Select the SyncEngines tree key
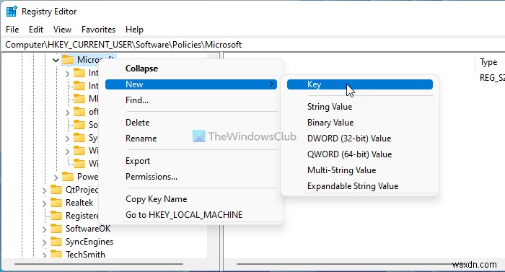Screen dimensions: 505x272 tap(89, 242)
